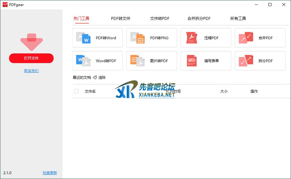The image size is (291, 179).
Task: Click the 检查更新 link
Action: coord(50,173)
